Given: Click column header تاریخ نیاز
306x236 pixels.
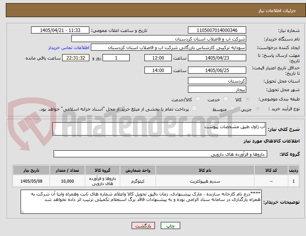Looking at the screenshot, I should point(31,170).
